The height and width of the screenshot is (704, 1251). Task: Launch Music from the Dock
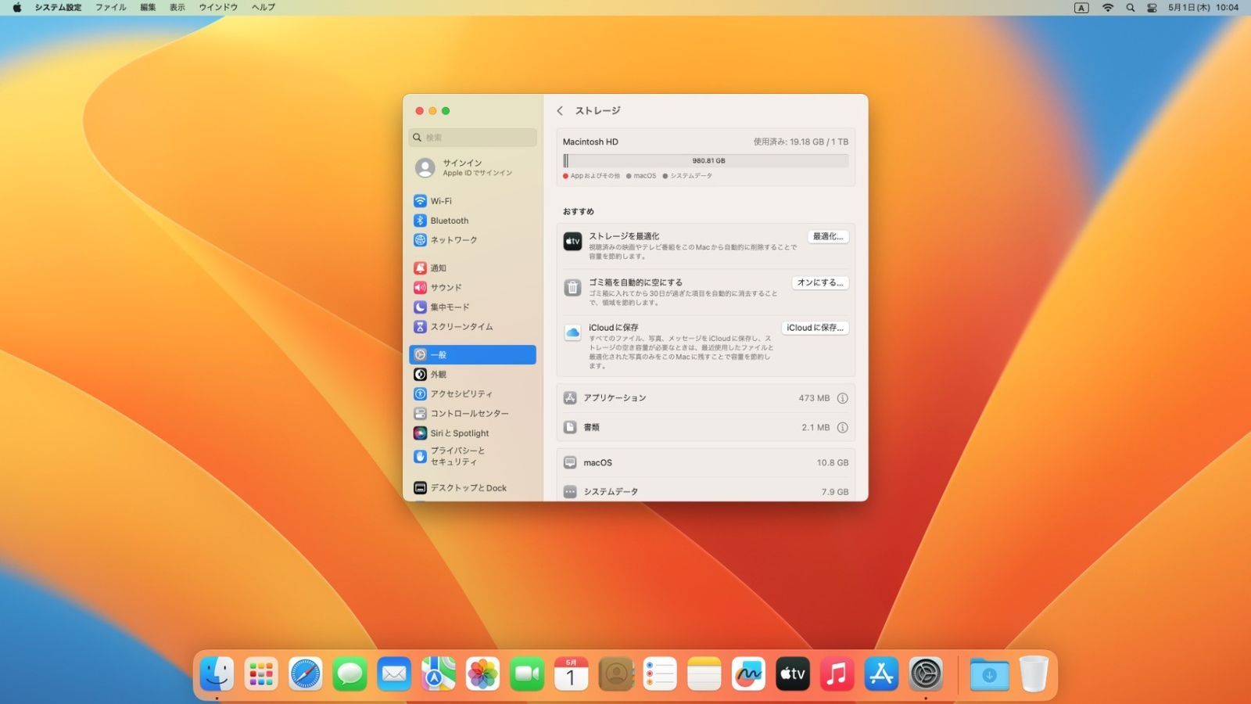click(837, 673)
